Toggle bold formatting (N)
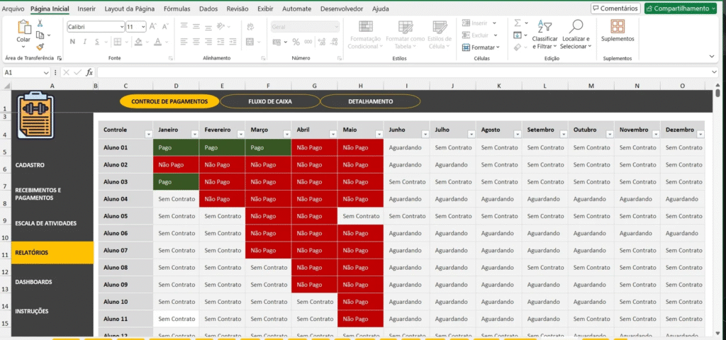 pyautogui.click(x=72, y=42)
